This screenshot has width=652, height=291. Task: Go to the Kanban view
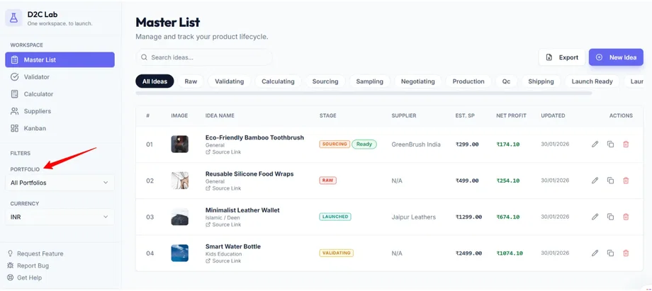[35, 128]
